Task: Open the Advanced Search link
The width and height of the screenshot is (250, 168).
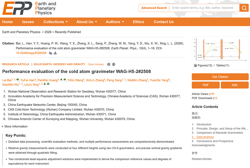Action: point(154,8)
